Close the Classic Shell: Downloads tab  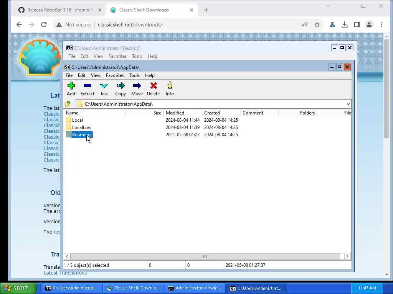click(192, 10)
